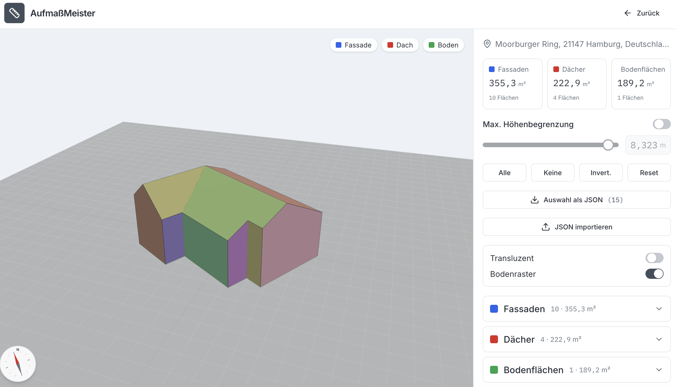Click the download icon in Auswahl als JSON
Viewport: 676px width, 387px height.
(x=534, y=200)
